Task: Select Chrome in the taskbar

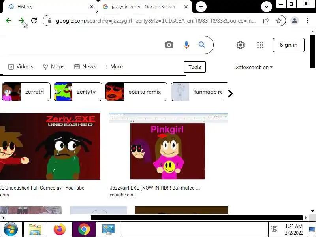Action: 84,229
